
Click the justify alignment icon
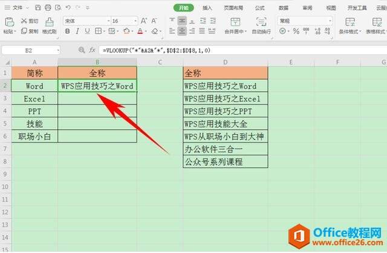202,31
